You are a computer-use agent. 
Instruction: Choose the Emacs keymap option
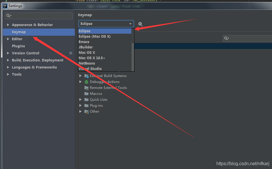coord(105,42)
